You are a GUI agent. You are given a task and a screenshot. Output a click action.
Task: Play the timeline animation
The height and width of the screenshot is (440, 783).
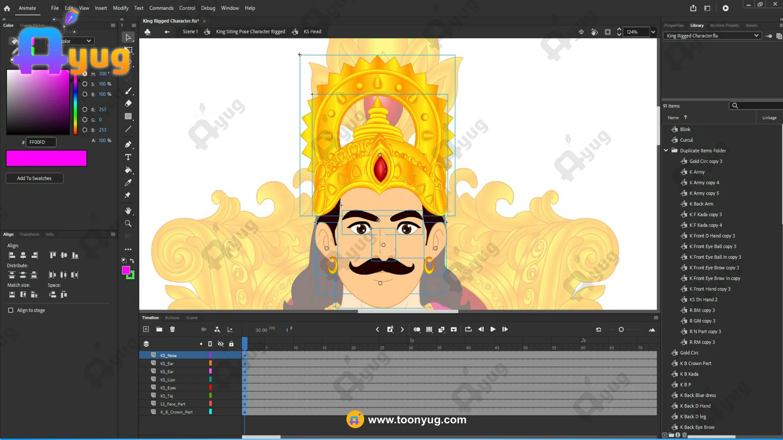pos(493,329)
